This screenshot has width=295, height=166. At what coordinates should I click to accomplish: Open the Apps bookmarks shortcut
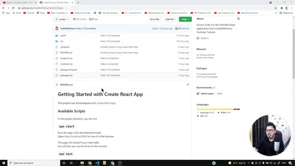coord(6,13)
